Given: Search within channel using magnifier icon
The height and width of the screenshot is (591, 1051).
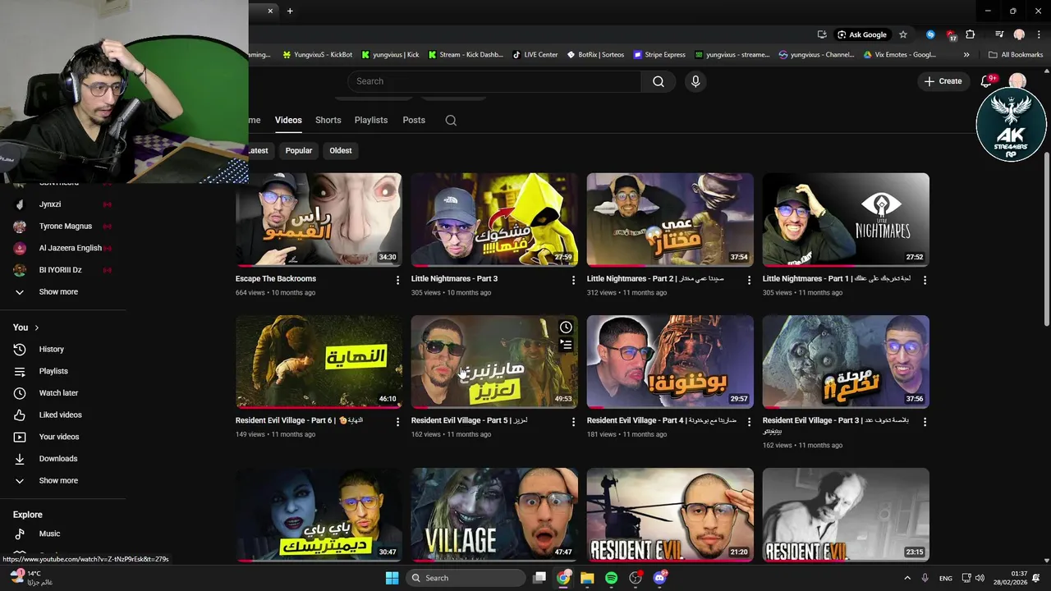Looking at the screenshot, I should pos(451,120).
